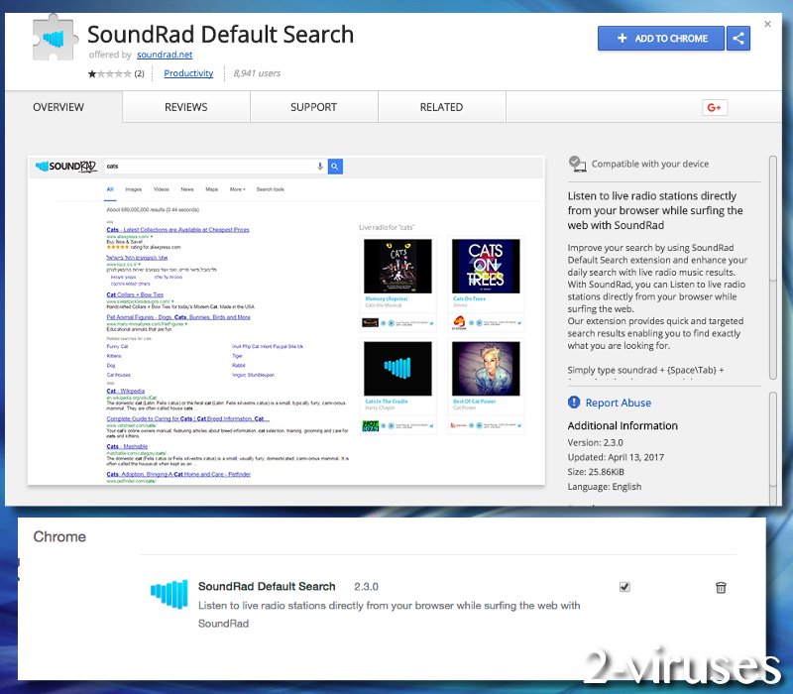
Task: Visit the soundrad.net developer link
Action: click(x=165, y=56)
